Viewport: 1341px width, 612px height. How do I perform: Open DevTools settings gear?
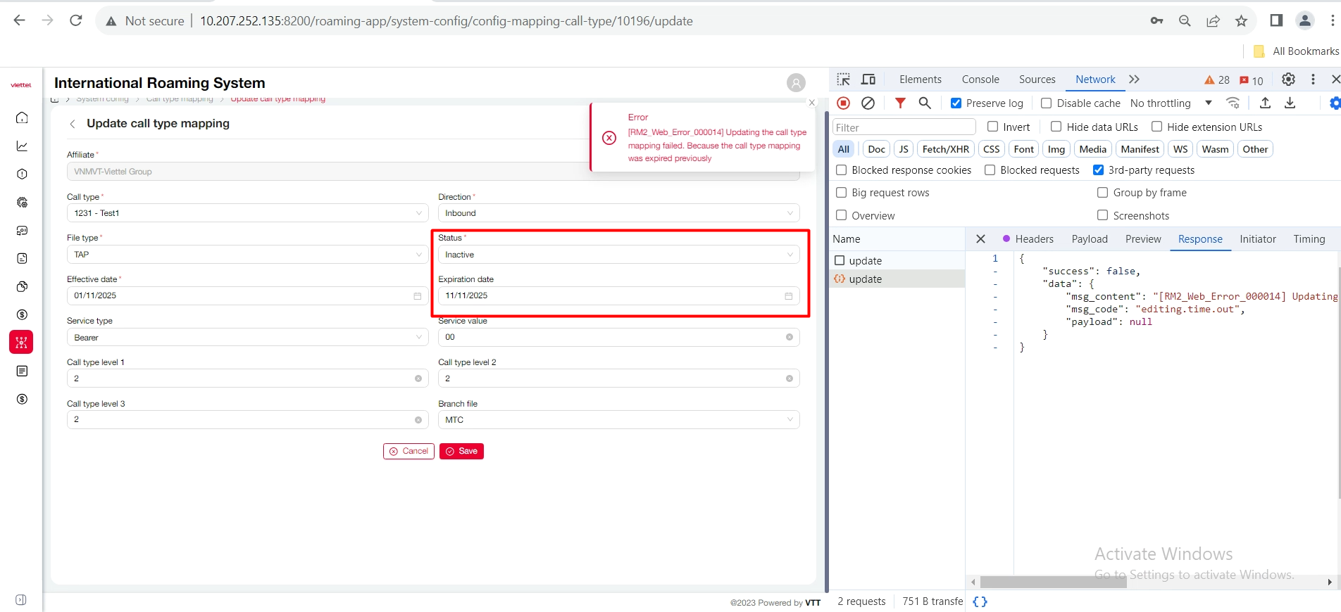click(1288, 79)
